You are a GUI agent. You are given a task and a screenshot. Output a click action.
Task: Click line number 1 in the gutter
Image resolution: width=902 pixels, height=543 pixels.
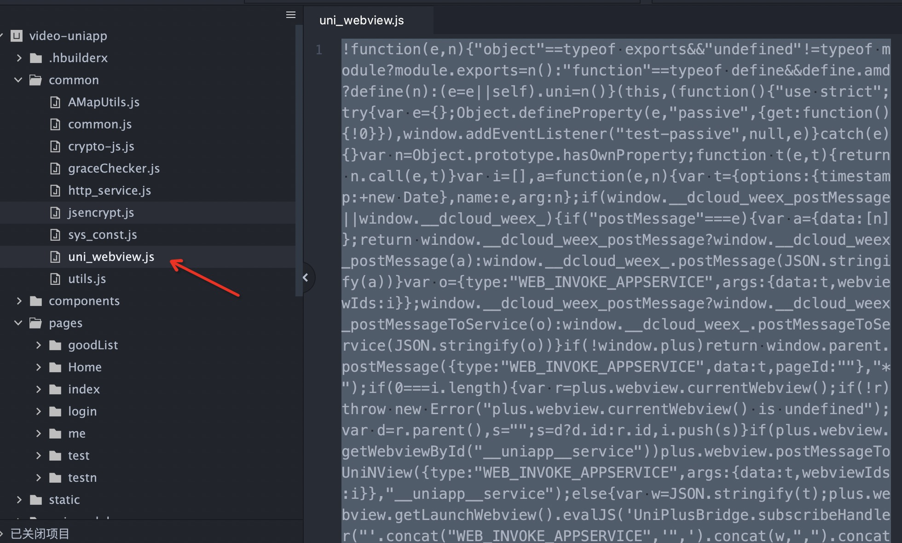coord(319,50)
